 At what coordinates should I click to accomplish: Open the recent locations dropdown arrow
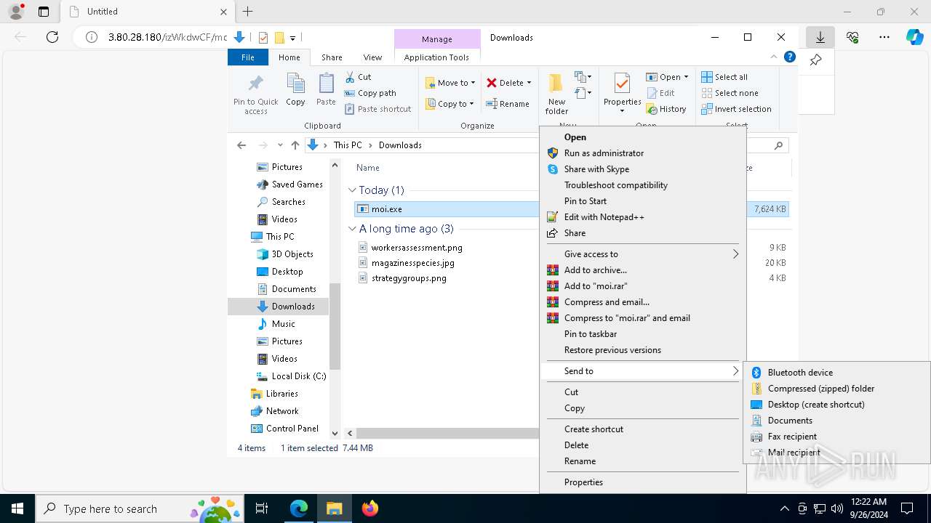pos(280,145)
